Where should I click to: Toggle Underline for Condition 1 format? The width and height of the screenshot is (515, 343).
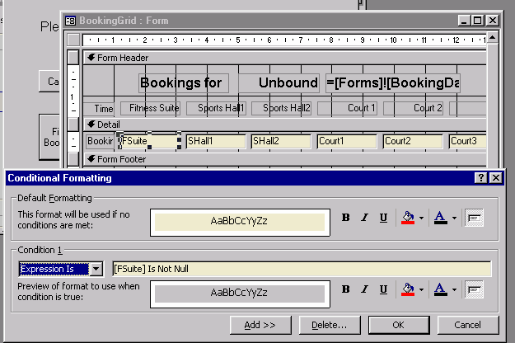coord(383,289)
